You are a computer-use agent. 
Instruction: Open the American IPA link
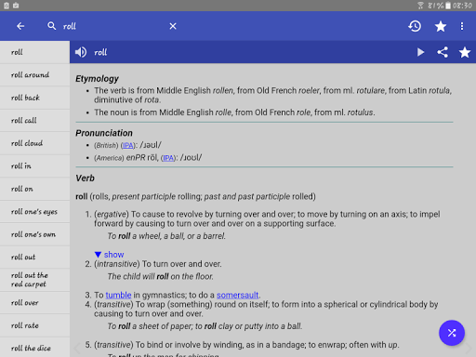coord(168,158)
